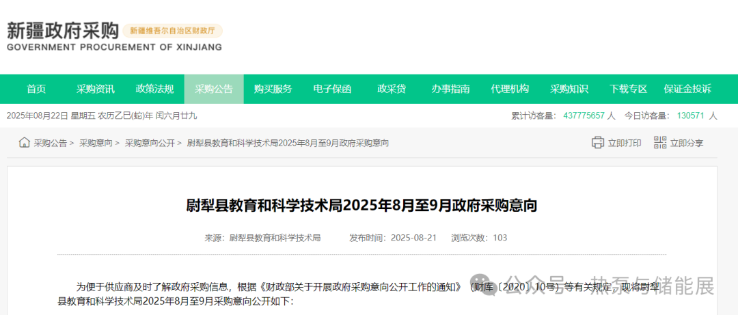
Task: Open the 下载专区 menu item
Action: (629, 89)
